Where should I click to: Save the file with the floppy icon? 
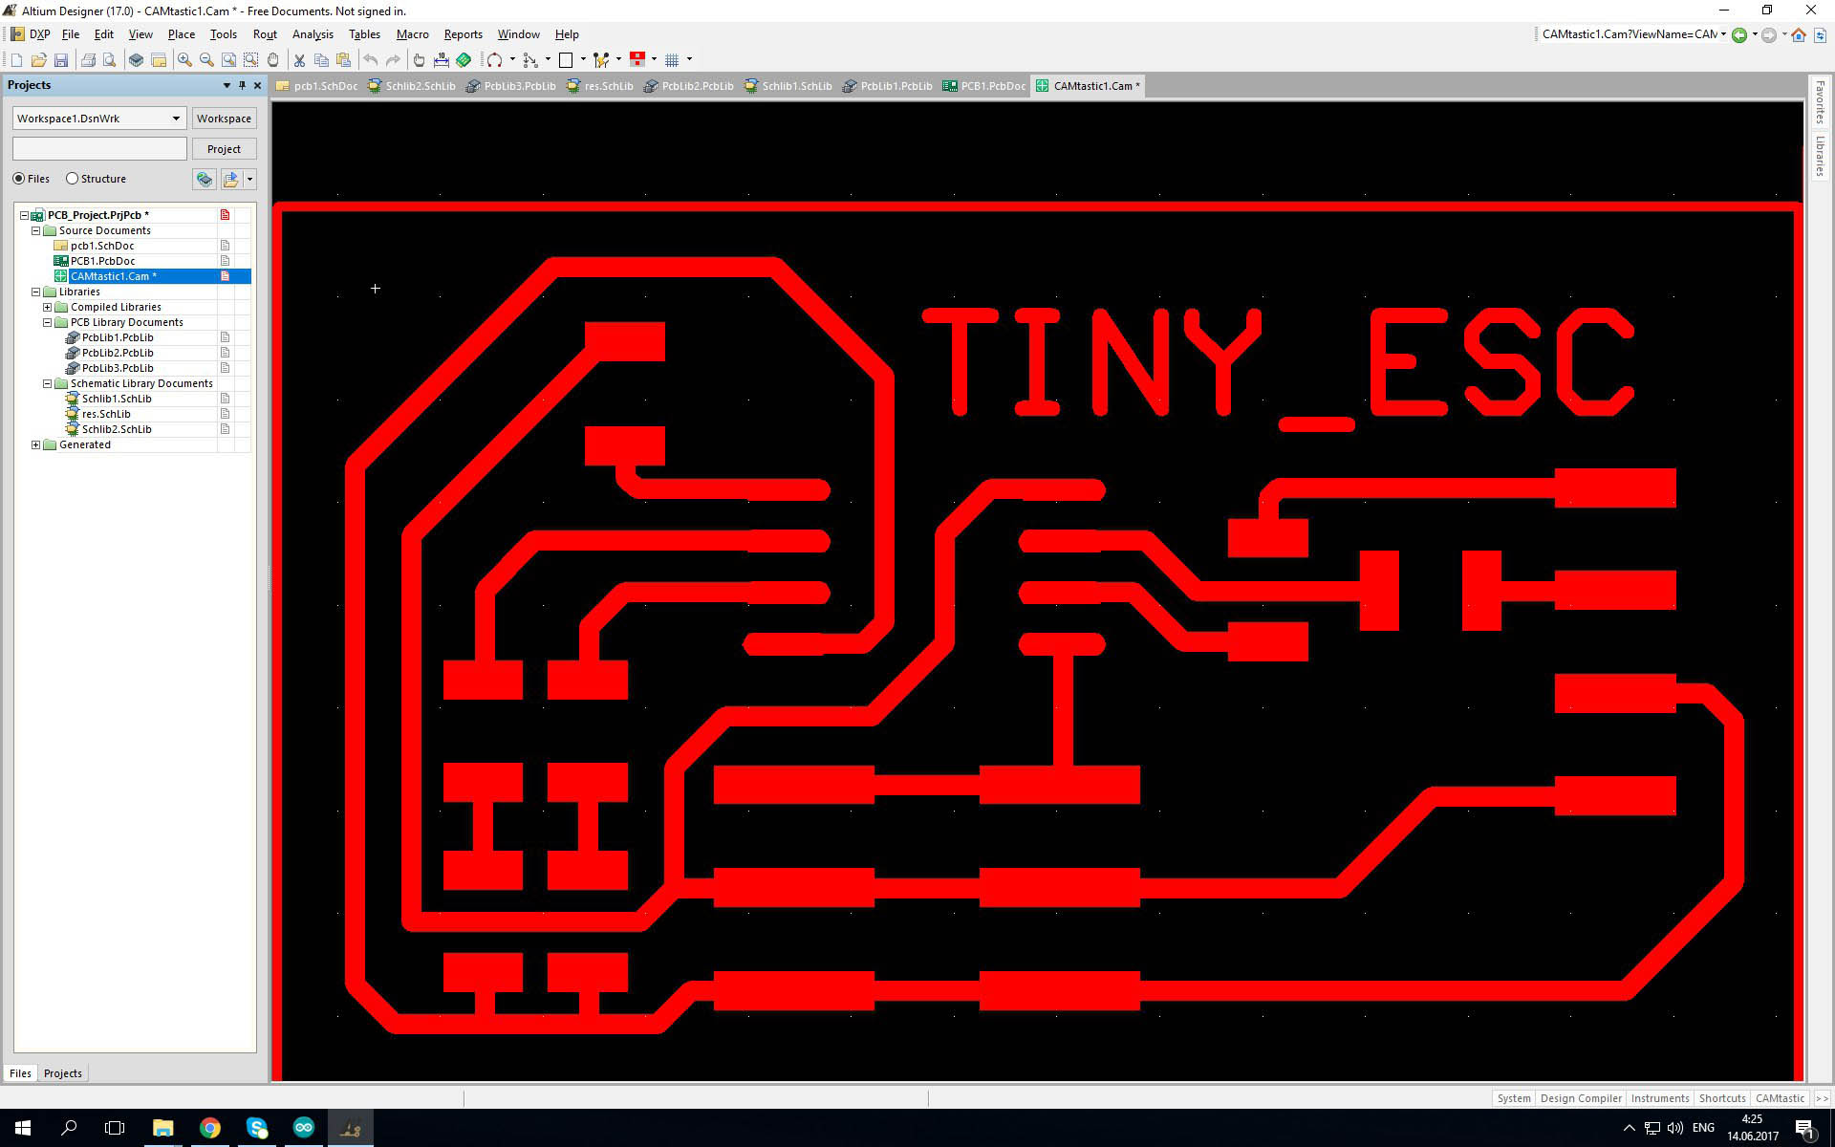61,60
